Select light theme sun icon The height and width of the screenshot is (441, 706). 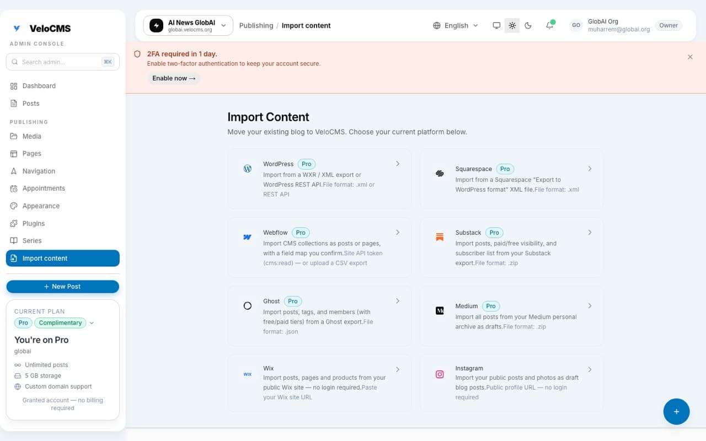(x=512, y=25)
